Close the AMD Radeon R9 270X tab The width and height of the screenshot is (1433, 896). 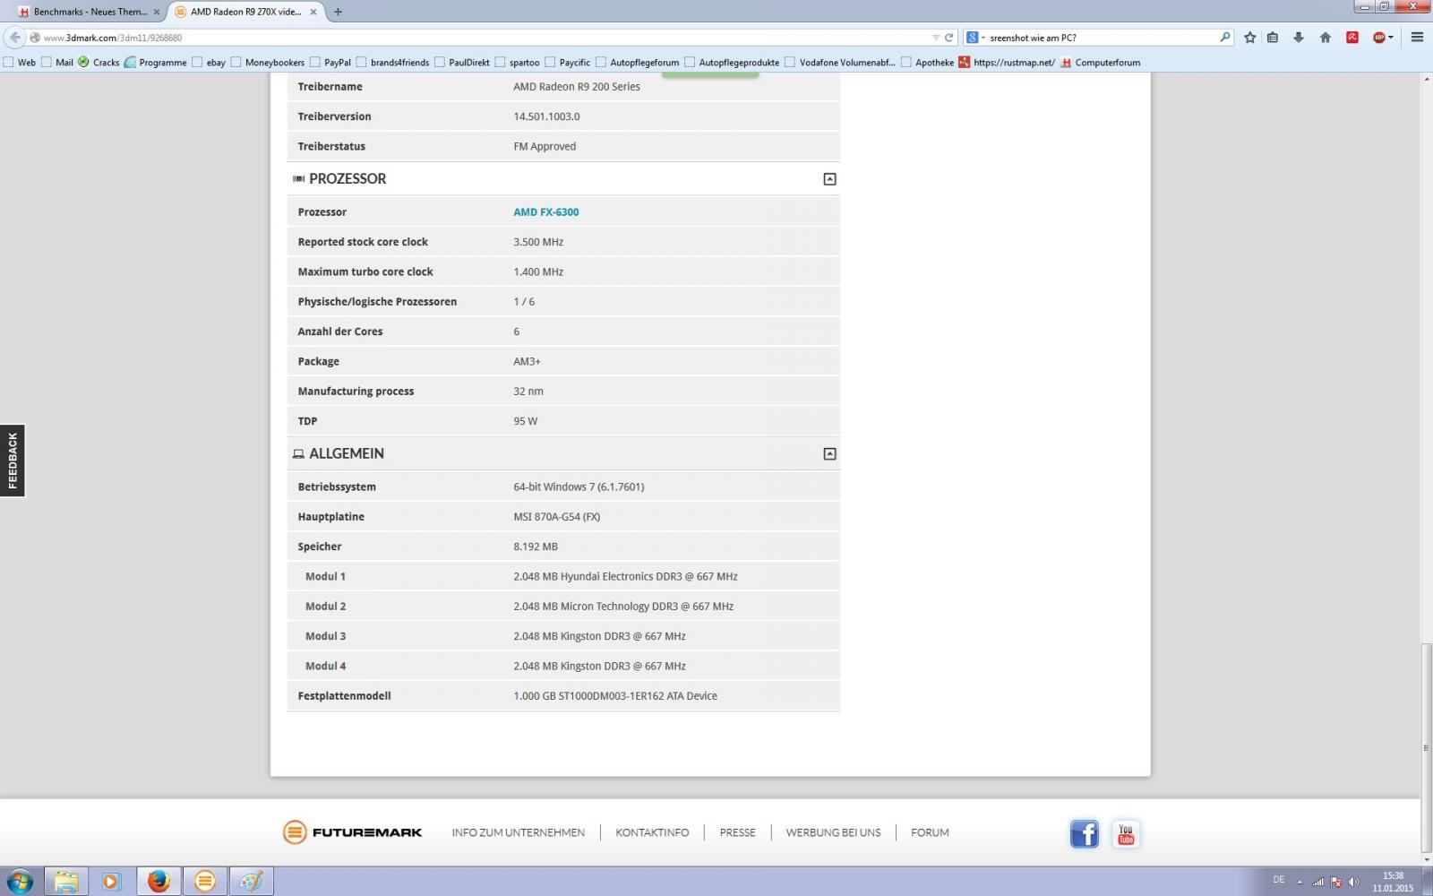(x=313, y=12)
